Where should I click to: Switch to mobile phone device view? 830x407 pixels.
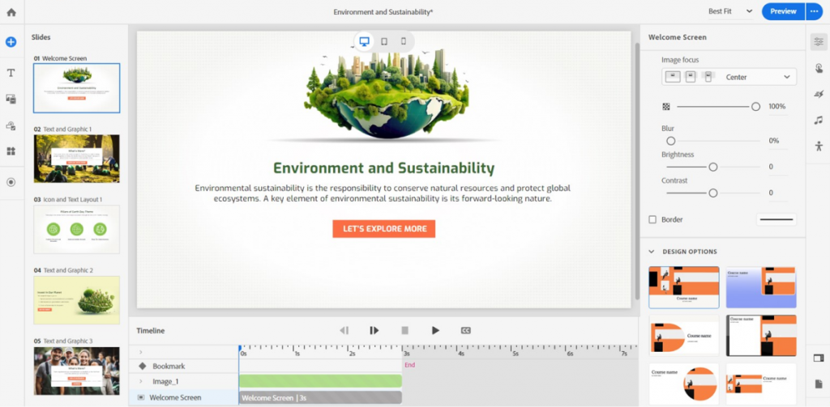click(403, 41)
